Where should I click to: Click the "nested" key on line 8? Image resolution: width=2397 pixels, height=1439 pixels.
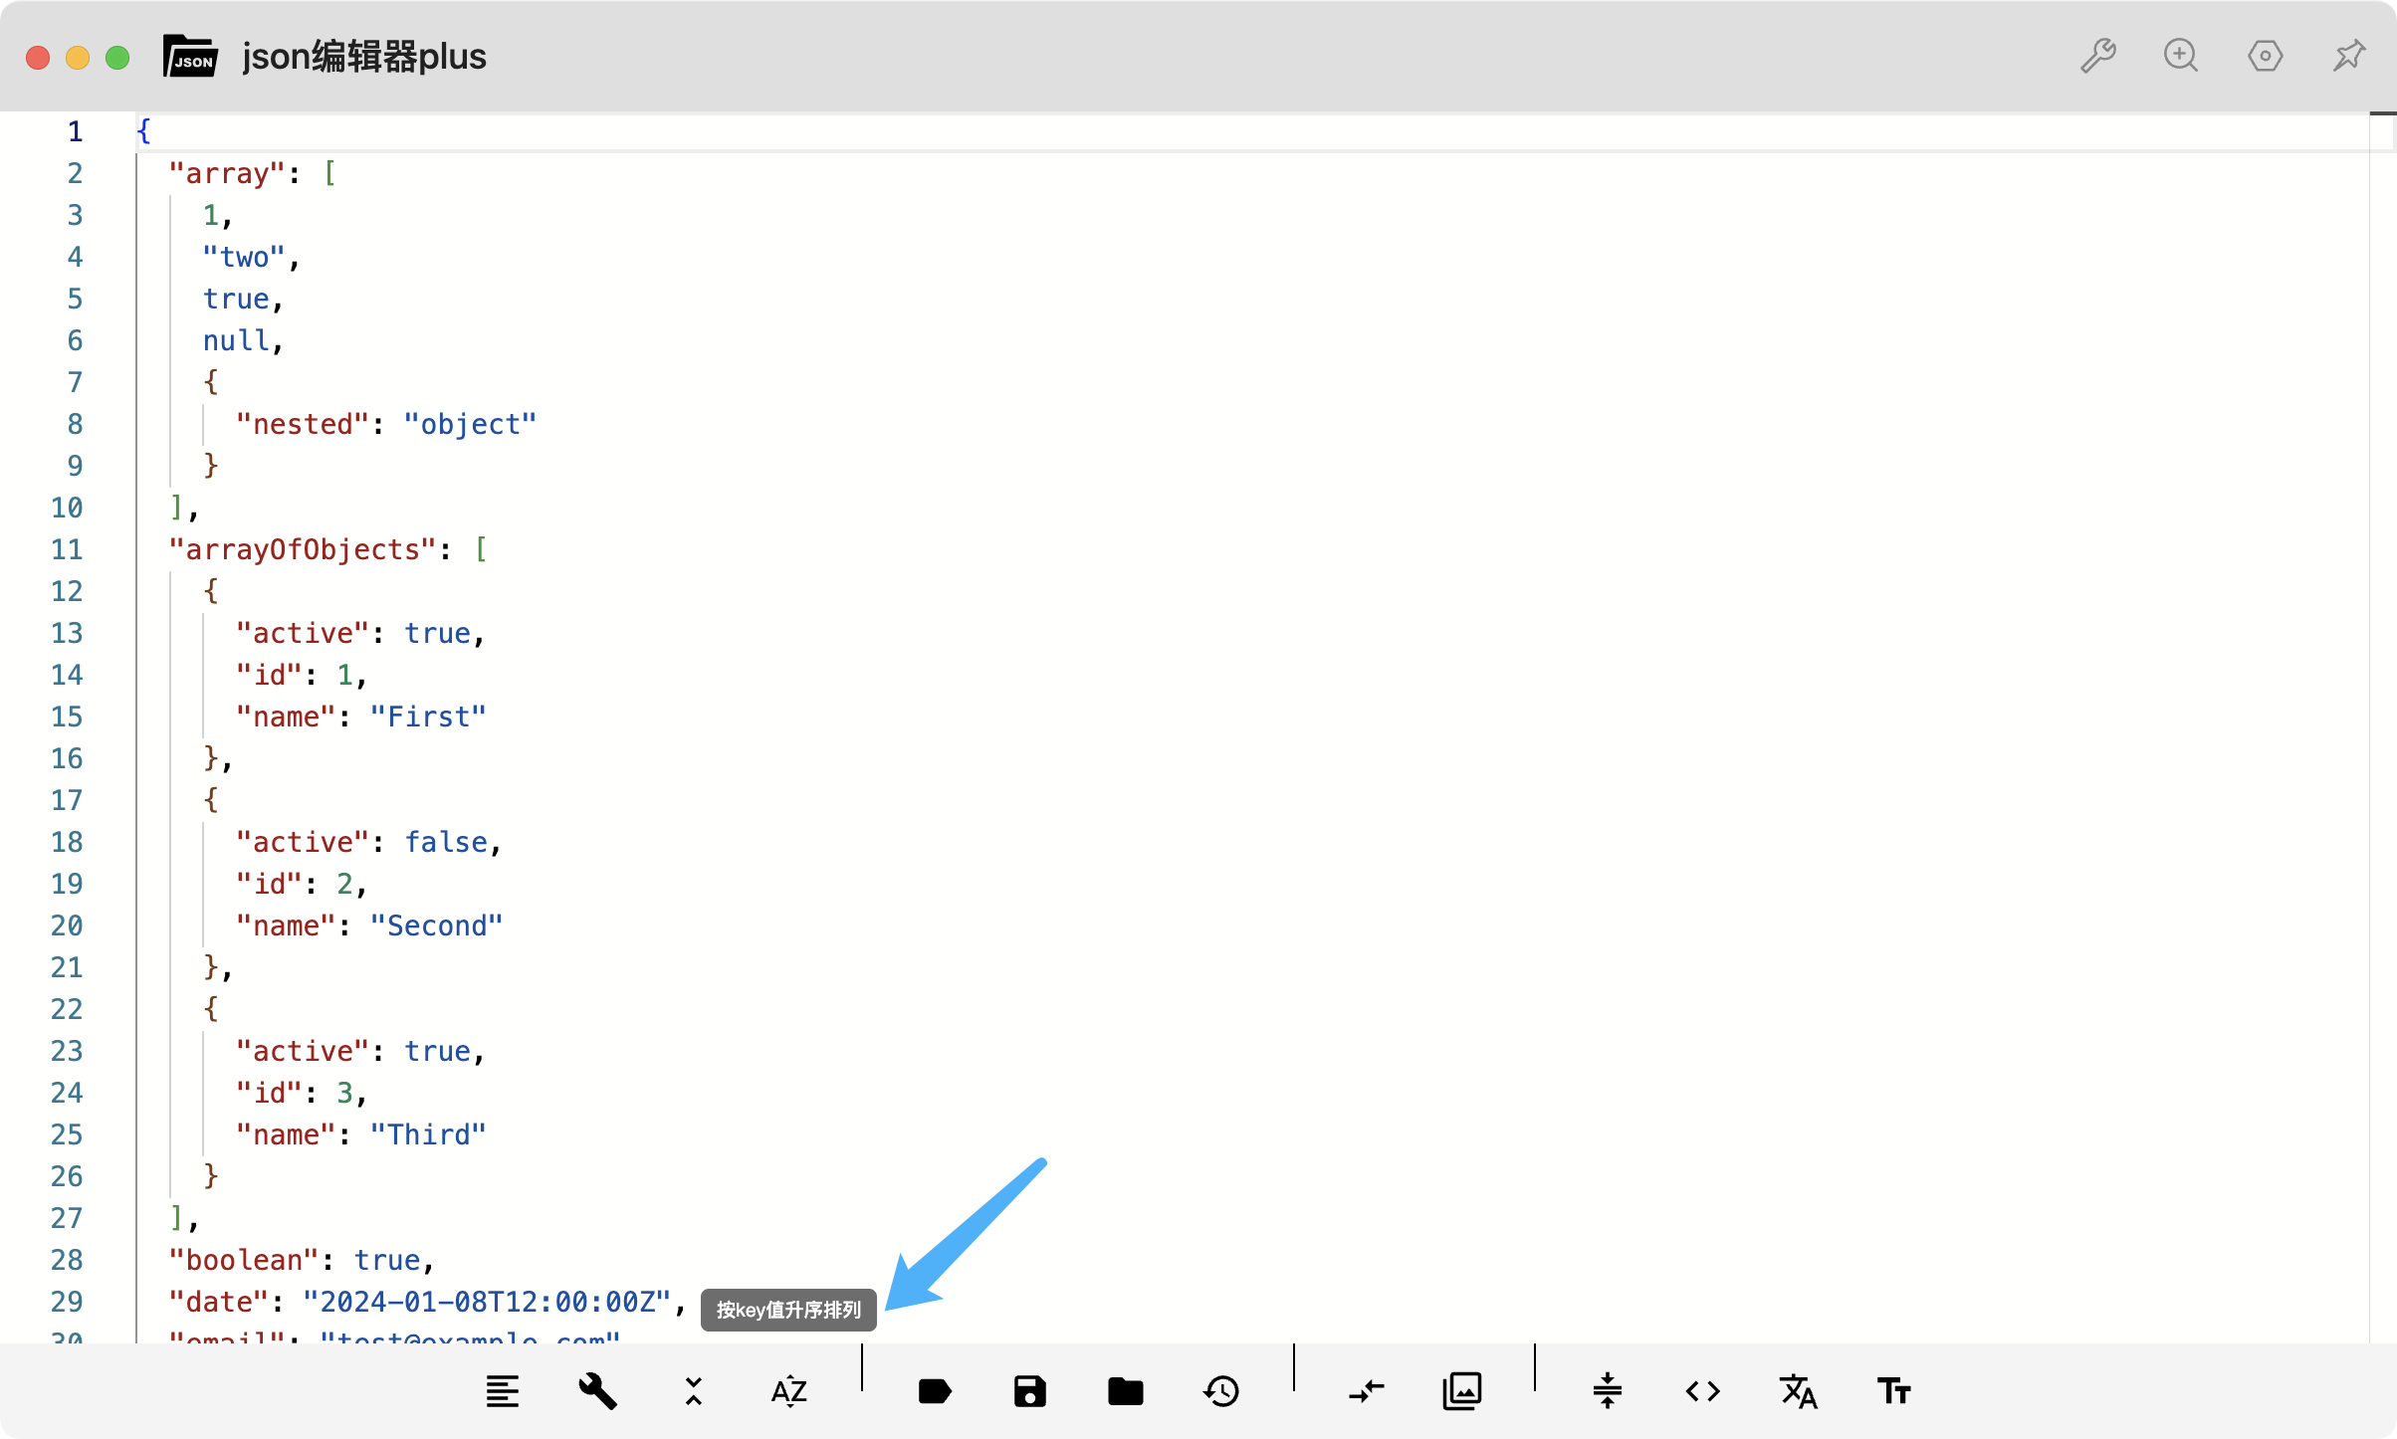(x=304, y=424)
